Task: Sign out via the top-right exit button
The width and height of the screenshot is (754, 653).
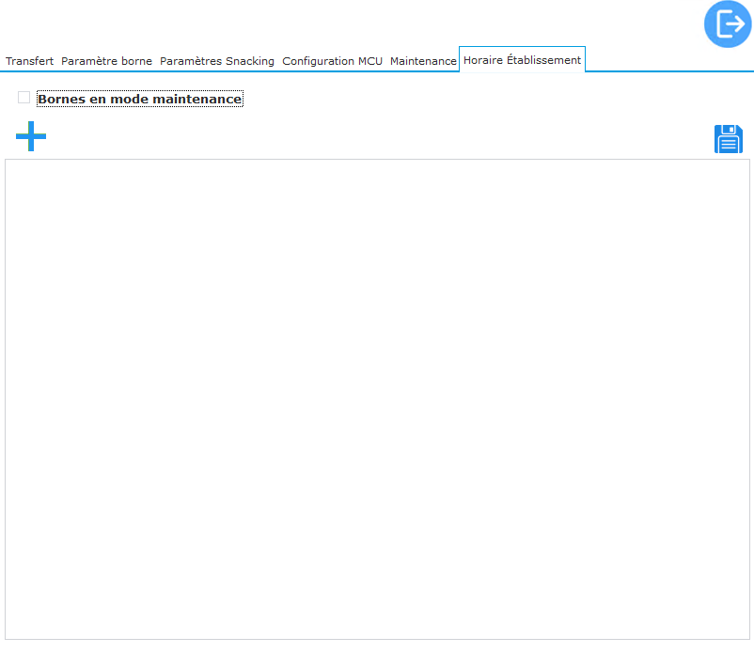Action: click(x=728, y=24)
